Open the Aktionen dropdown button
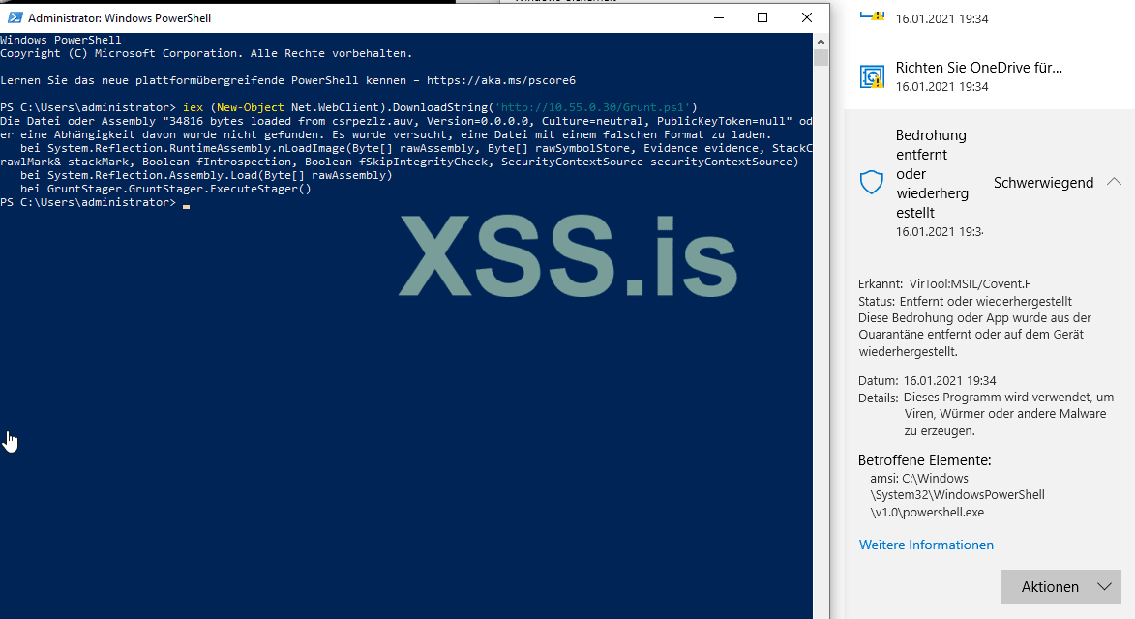The height and width of the screenshot is (619, 1135). [x=1060, y=586]
